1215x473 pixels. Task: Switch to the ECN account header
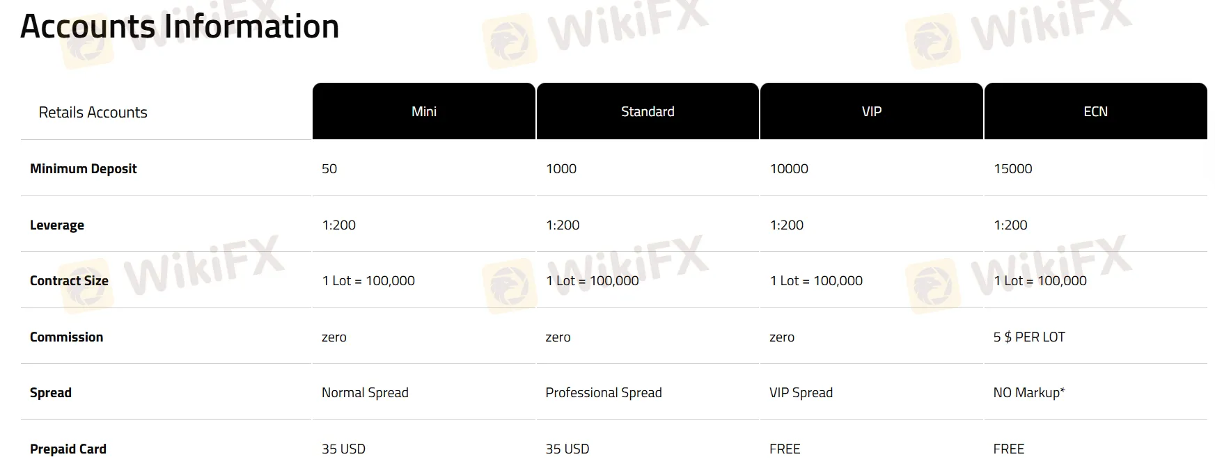pos(1095,111)
